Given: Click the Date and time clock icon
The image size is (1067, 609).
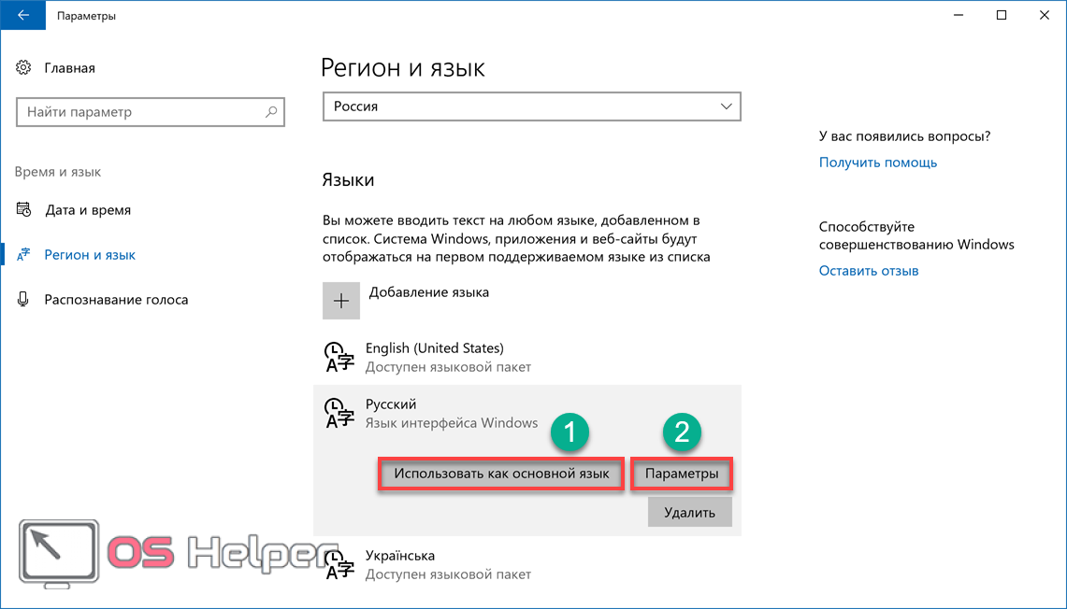Looking at the screenshot, I should tap(24, 210).
